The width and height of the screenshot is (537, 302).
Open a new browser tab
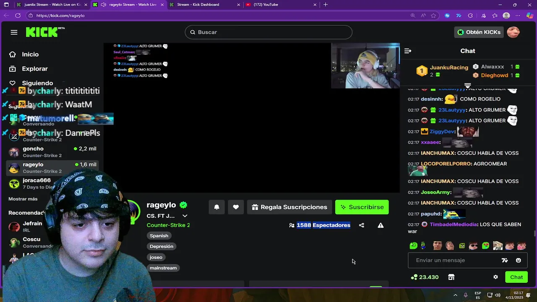pyautogui.click(x=326, y=5)
